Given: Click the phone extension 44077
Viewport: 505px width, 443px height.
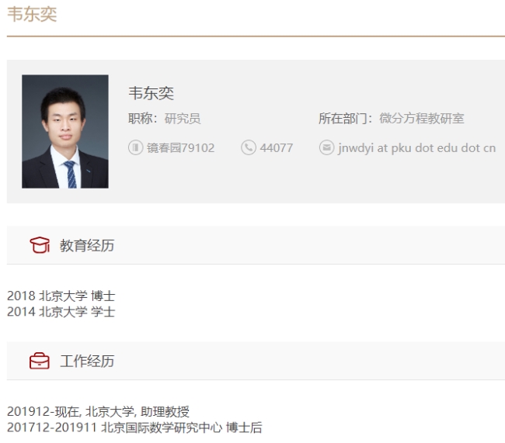Looking at the screenshot, I should click(x=277, y=147).
